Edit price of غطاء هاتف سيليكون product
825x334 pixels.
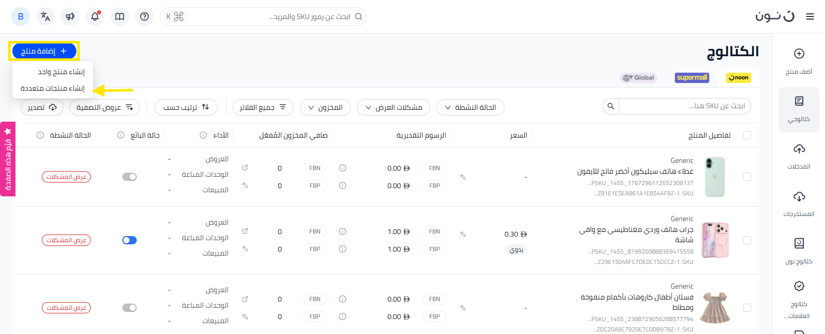[x=463, y=177]
